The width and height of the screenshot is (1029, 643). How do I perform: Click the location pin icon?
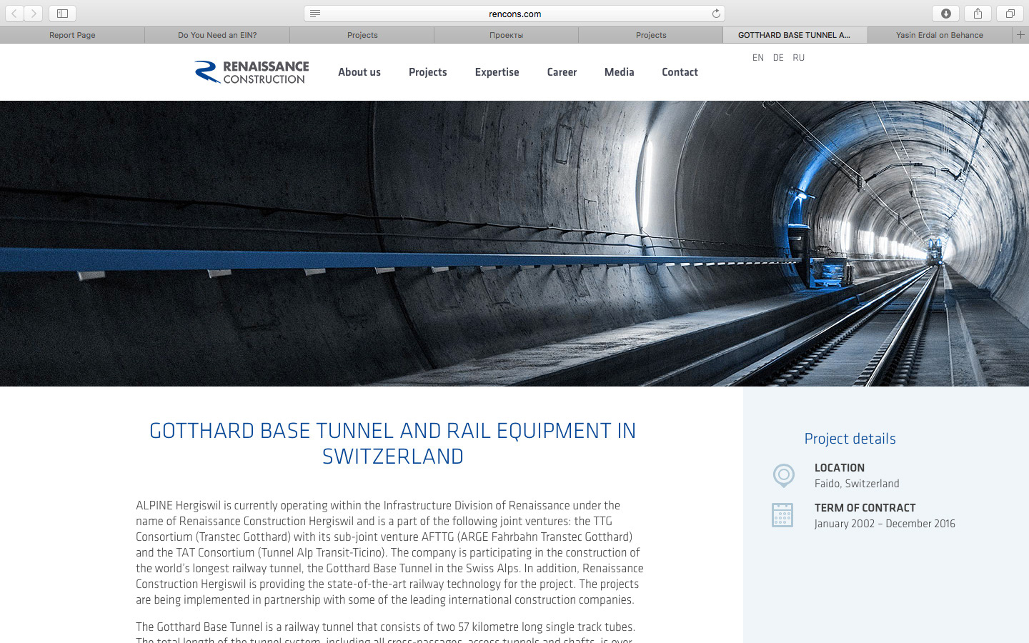(783, 476)
